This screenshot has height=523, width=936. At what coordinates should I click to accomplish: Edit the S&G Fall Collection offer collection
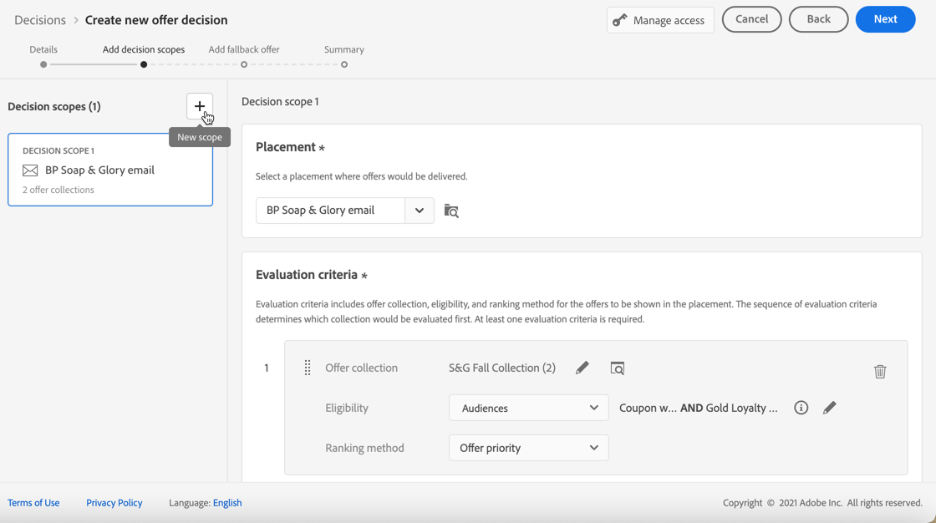click(582, 368)
